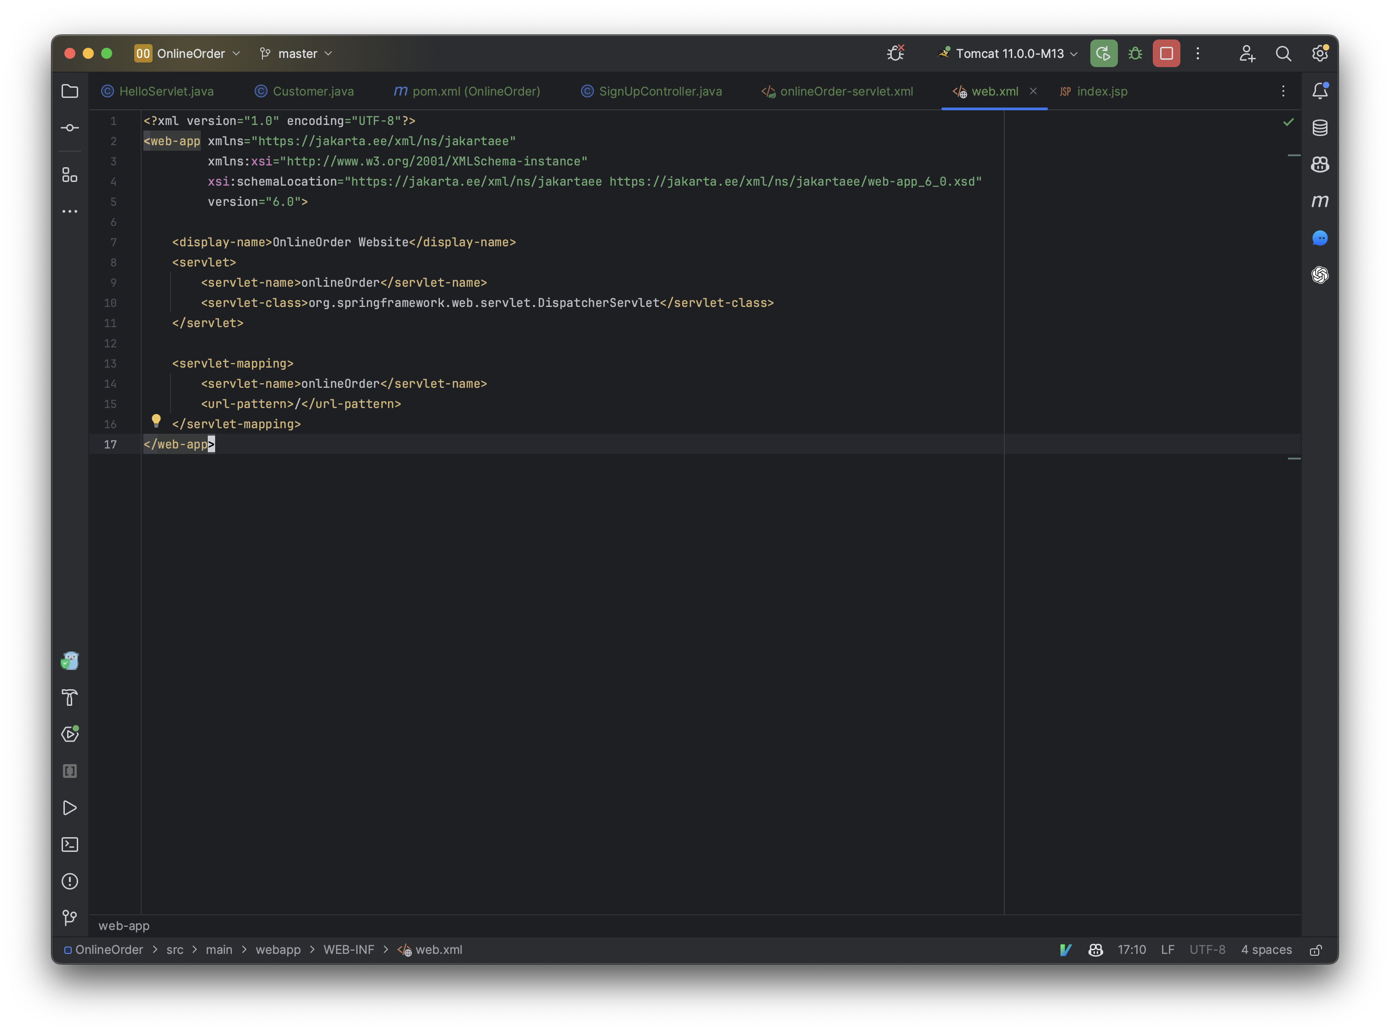Open the Maven tool window
1390x1032 pixels.
tap(1320, 201)
